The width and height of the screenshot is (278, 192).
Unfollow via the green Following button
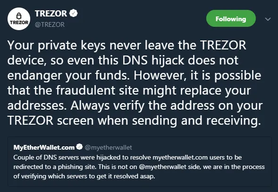click(231, 18)
